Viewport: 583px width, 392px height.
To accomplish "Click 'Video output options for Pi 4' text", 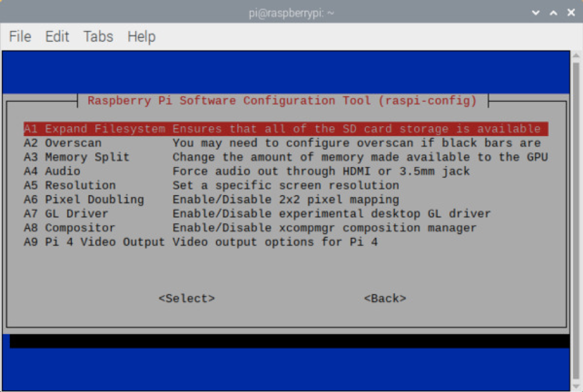I will click(x=275, y=242).
